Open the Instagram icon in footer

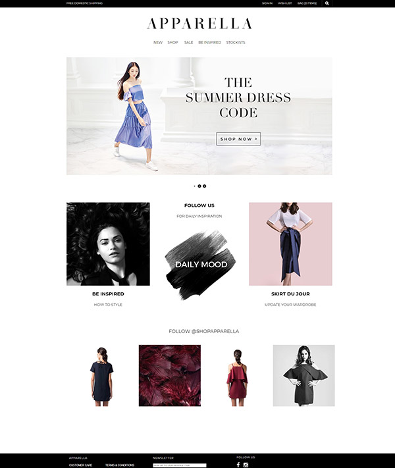tap(246, 465)
